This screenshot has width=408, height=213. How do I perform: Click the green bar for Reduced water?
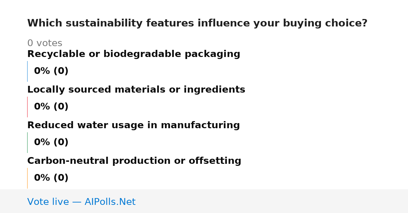click(27, 142)
